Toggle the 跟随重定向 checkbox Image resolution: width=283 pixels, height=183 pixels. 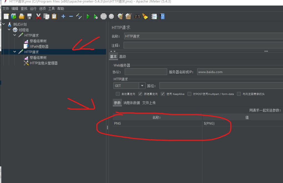click(x=140, y=94)
